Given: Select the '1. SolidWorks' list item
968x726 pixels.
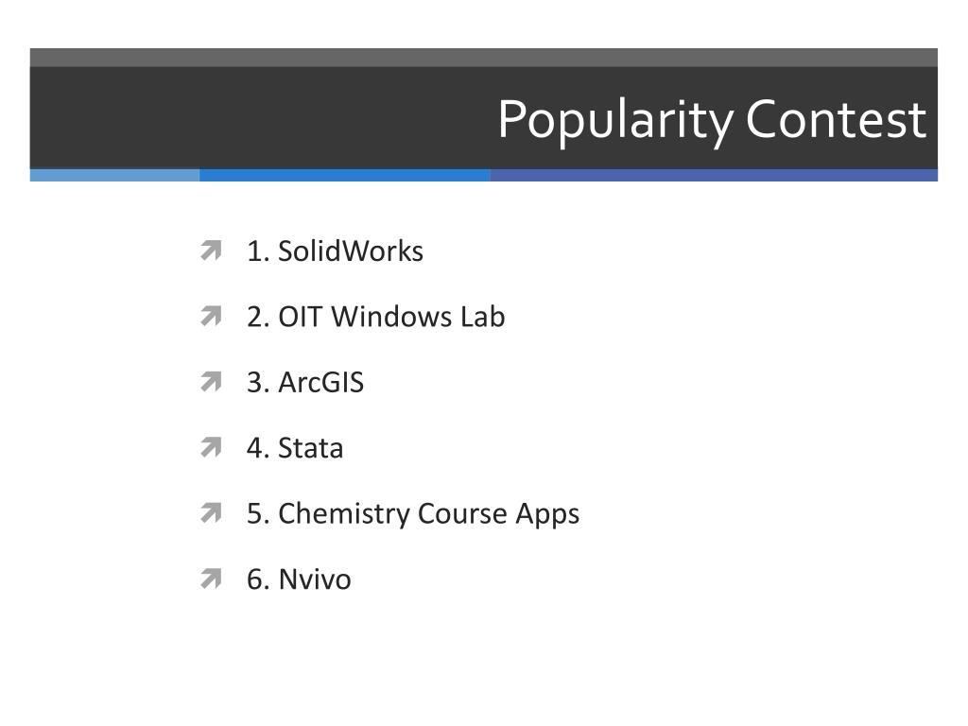Looking at the screenshot, I should coord(336,251).
